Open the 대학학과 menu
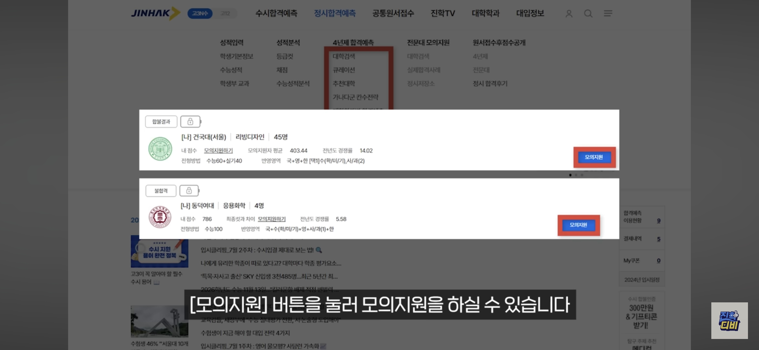This screenshot has height=350, width=759. point(486,13)
